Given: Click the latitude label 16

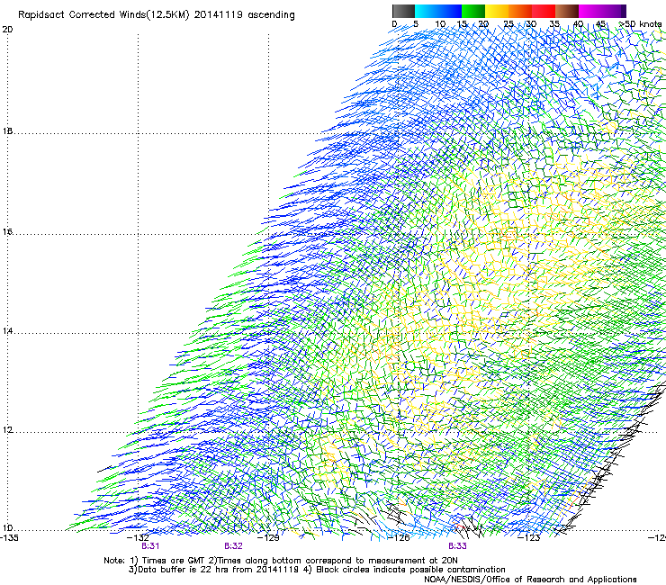Looking at the screenshot, I should [x=7, y=232].
